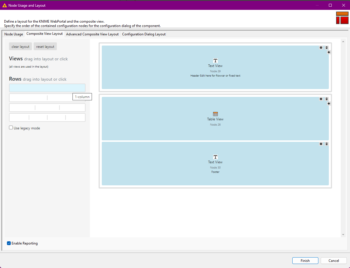Viewport: 350px width, 268px height.
Task: Add a 3-column row template
Action: click(47, 108)
